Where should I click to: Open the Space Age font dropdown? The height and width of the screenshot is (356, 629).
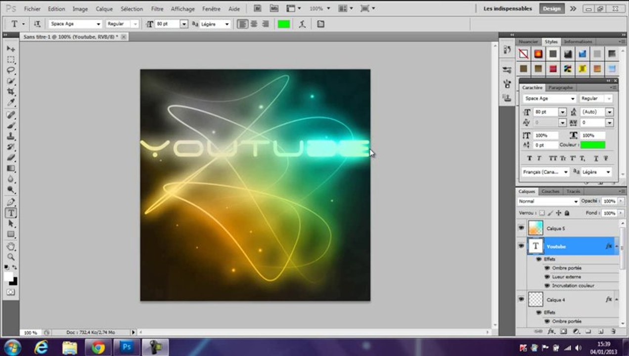point(98,24)
